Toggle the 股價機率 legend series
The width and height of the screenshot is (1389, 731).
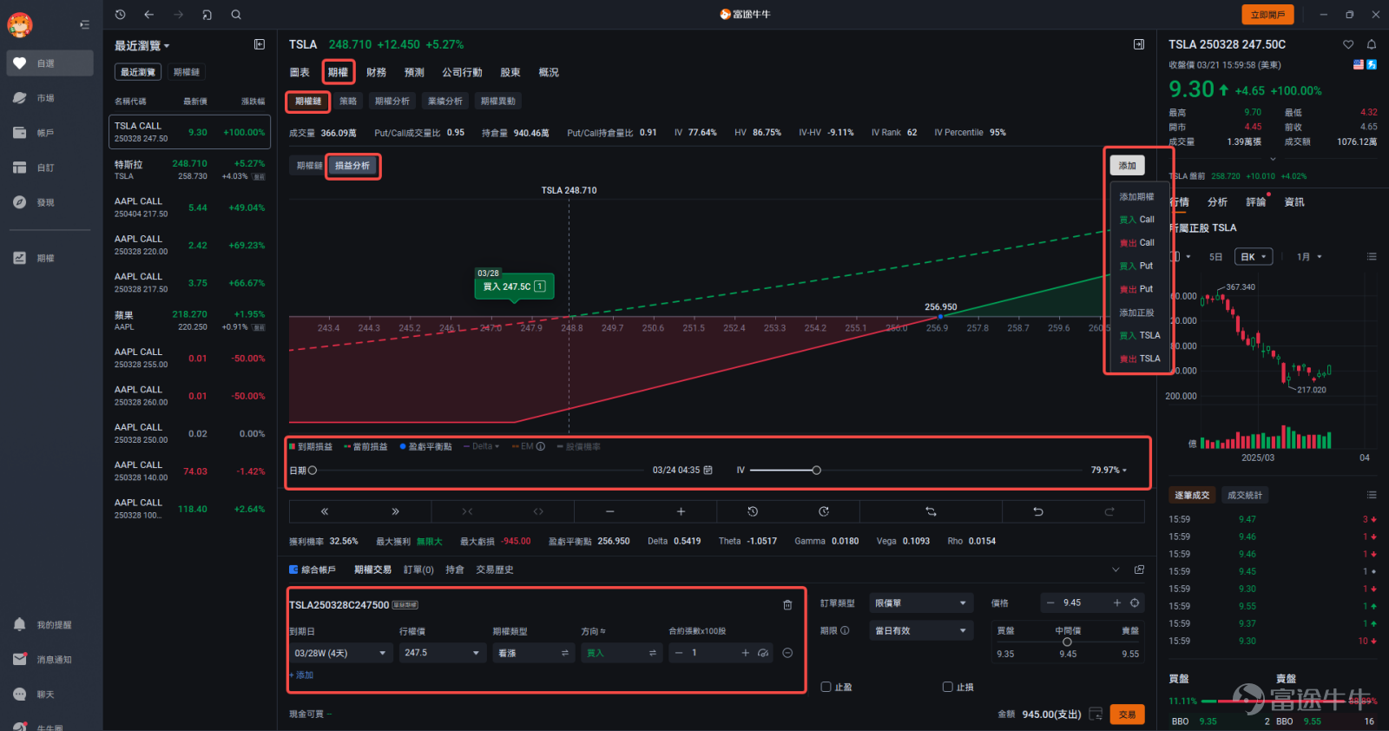[578, 446]
